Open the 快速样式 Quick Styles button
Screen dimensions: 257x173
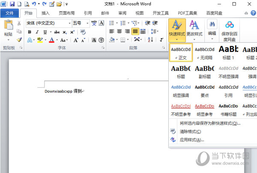click(177, 30)
